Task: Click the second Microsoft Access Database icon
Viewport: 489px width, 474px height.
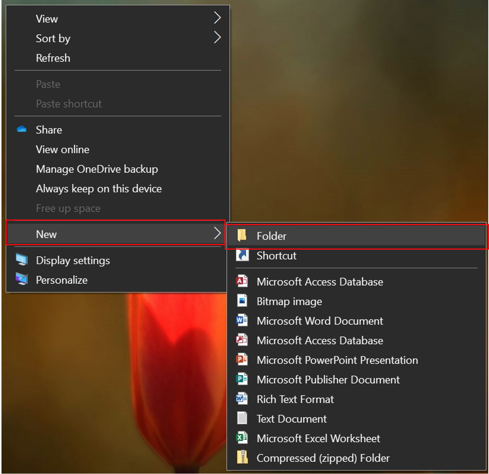Action: pyautogui.click(x=242, y=340)
